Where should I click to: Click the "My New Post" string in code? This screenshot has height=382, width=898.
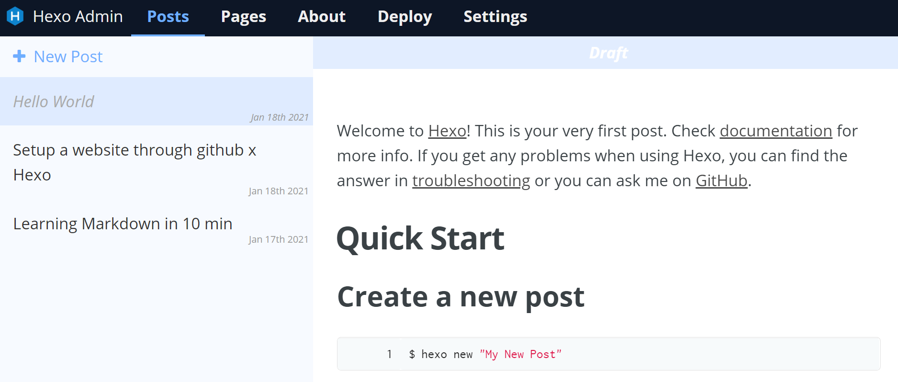[520, 354]
